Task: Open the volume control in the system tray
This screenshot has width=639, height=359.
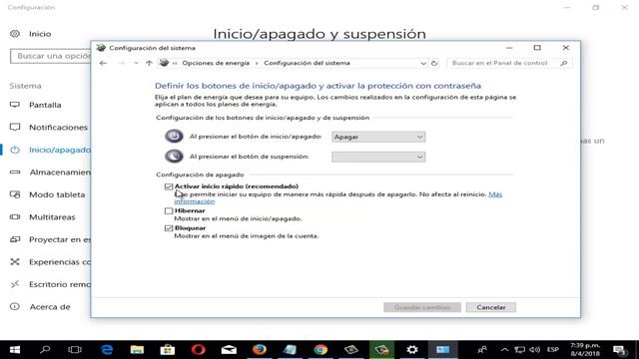Action: 535,350
